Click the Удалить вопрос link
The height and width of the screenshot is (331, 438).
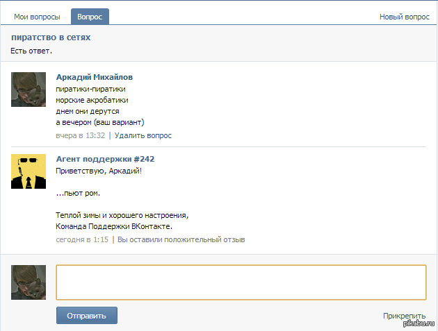(143, 135)
